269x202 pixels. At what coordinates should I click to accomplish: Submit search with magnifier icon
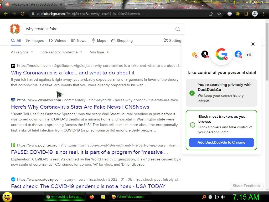(178, 29)
